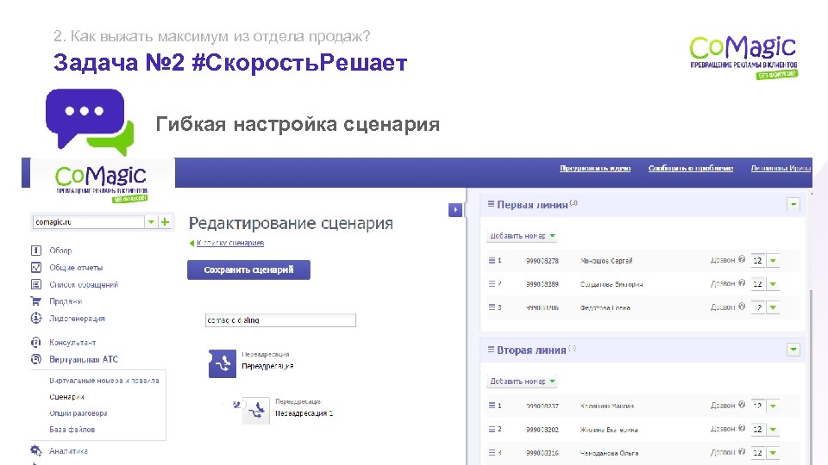
Task: Open the user account link in the header
Action: 781,168
